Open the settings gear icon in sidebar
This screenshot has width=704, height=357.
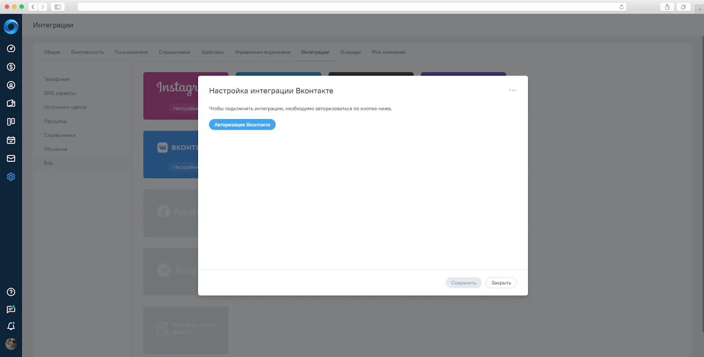click(x=11, y=177)
